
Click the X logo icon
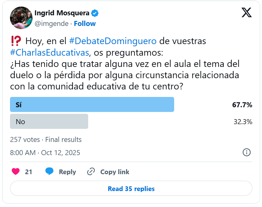[246, 13]
